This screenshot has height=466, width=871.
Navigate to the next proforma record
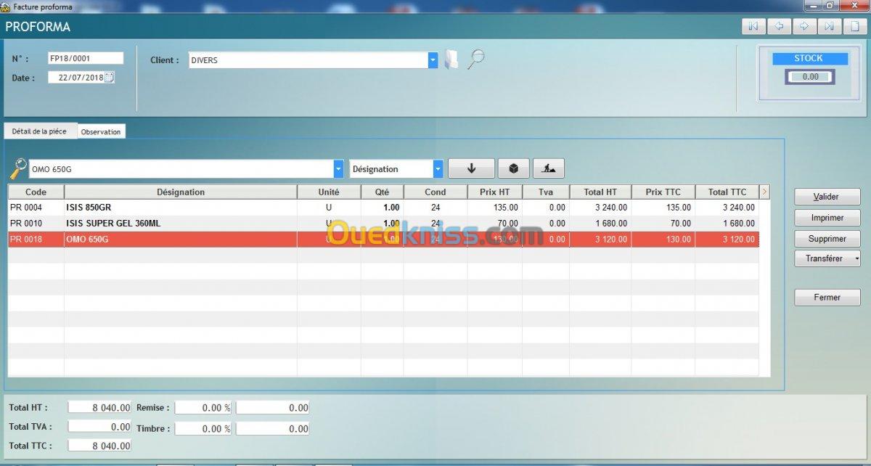pos(804,26)
